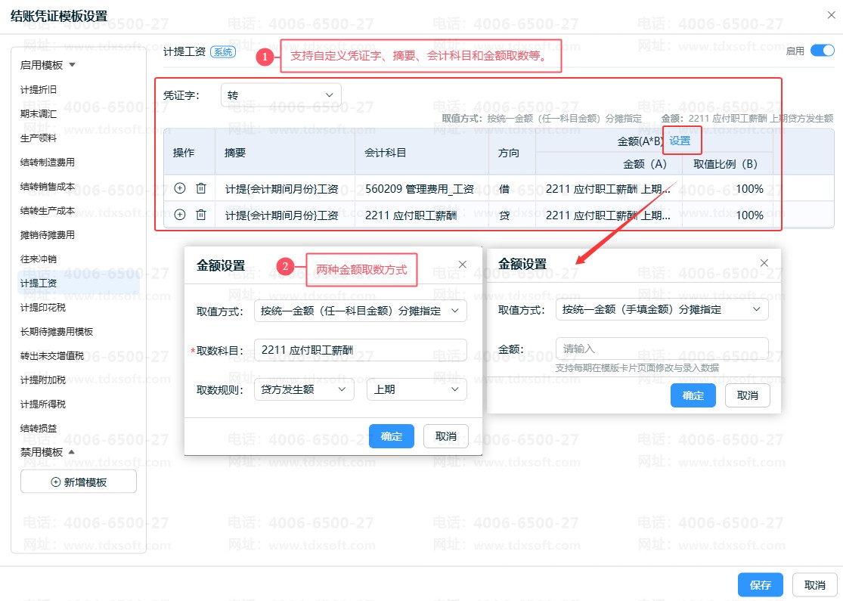Close the left 金额设置 dialog
Image resolution: width=843 pixels, height=601 pixels.
coord(463,265)
